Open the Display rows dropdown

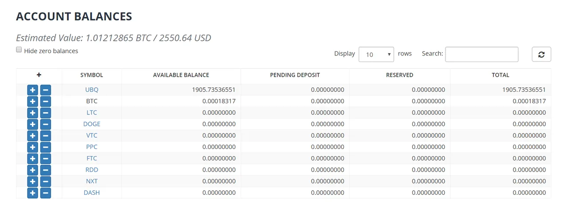tap(376, 54)
